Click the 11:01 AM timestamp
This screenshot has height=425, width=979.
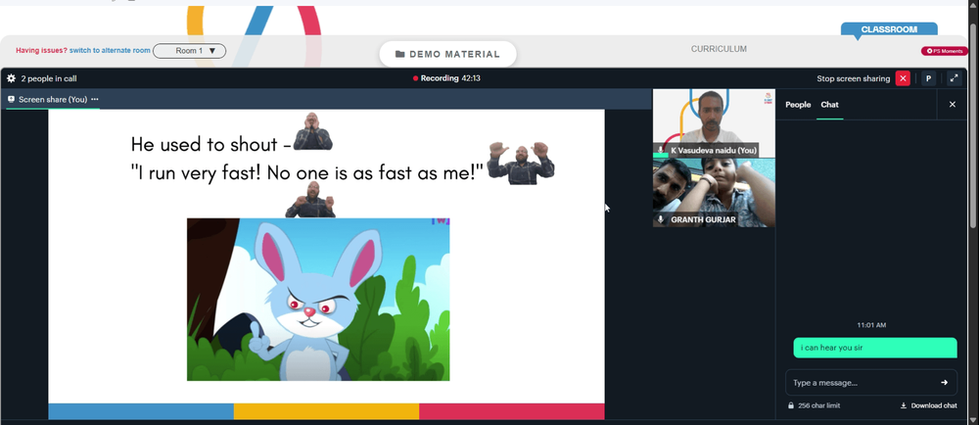tap(871, 325)
